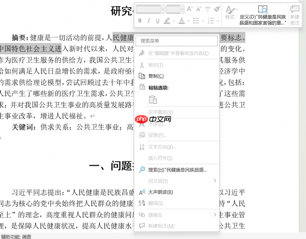
Task: Open the font size dropdown arrow
Action: (182, 9)
